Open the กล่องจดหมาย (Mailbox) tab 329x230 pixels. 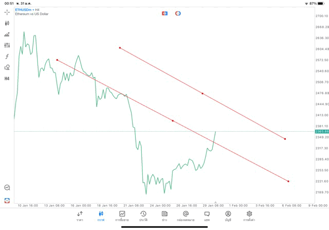[x=185, y=216]
